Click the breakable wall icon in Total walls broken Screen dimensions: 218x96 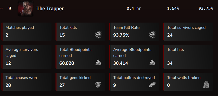pos(206,85)
